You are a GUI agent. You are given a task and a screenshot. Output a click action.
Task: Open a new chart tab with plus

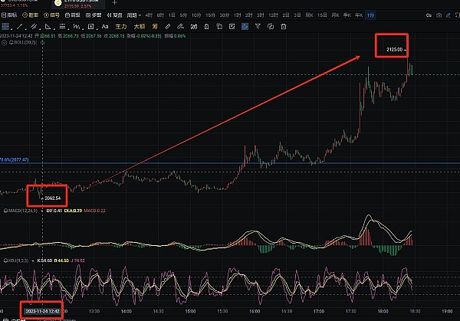coord(115,3)
